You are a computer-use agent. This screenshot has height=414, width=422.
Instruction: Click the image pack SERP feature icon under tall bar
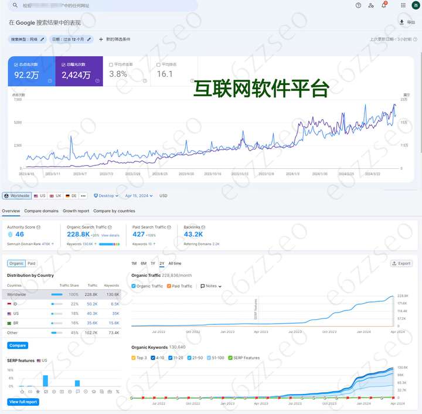tap(46, 392)
